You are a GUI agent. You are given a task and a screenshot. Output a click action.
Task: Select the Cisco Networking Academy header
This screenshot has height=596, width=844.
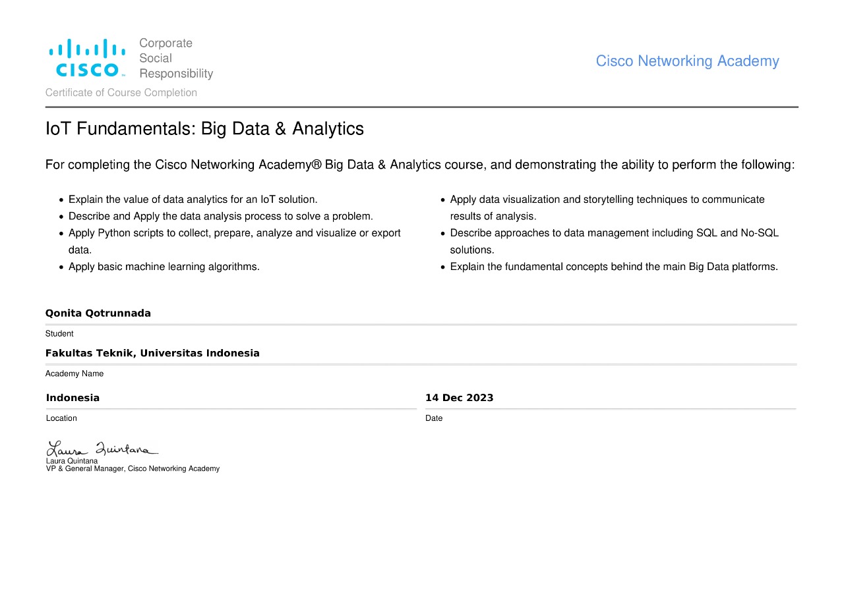[687, 61]
